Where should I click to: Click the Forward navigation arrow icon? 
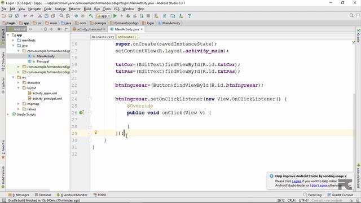[83, 16]
